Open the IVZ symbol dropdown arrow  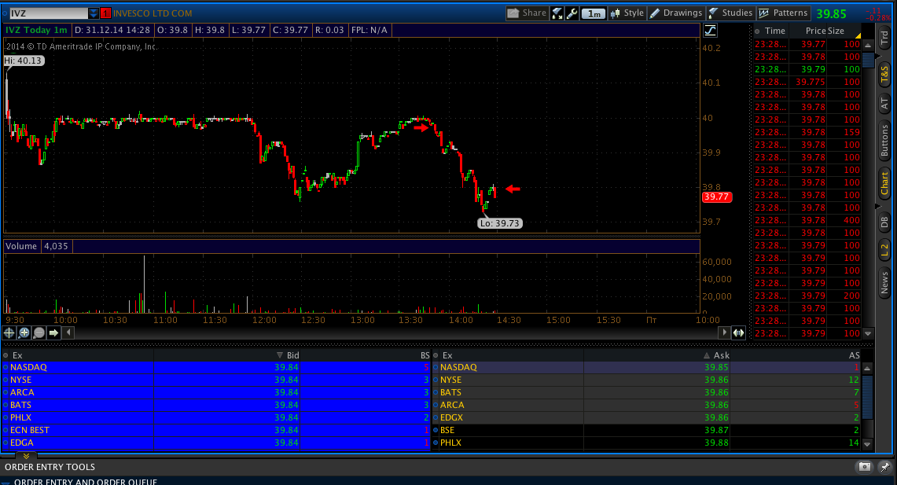point(94,13)
